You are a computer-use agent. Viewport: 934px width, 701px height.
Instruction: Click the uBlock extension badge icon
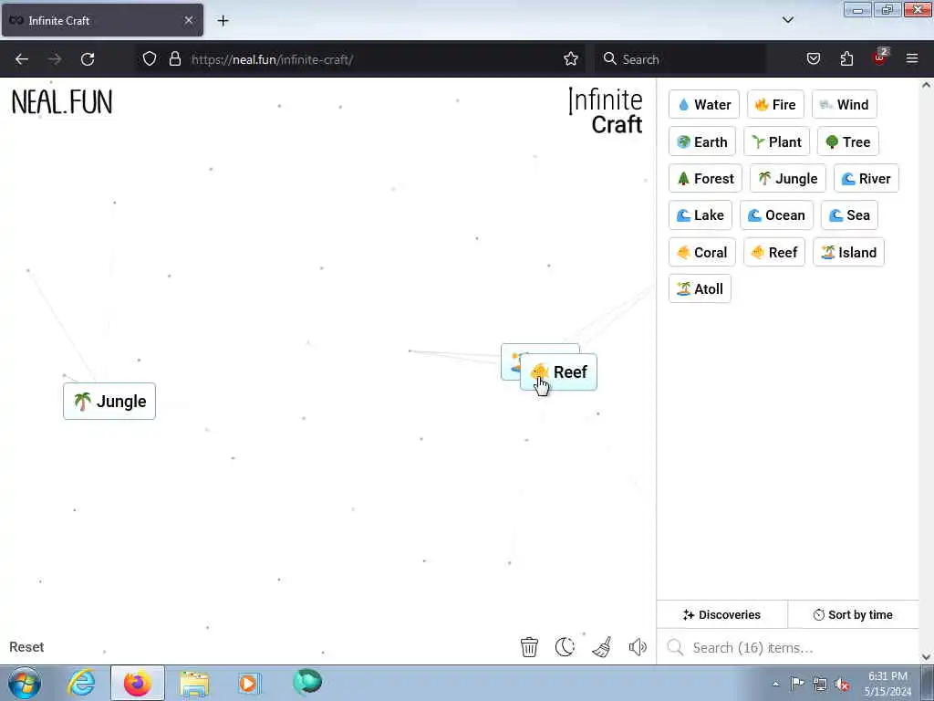click(880, 58)
